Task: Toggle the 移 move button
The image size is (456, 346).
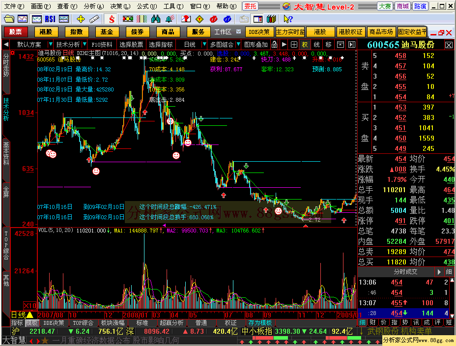Action: click(329, 45)
